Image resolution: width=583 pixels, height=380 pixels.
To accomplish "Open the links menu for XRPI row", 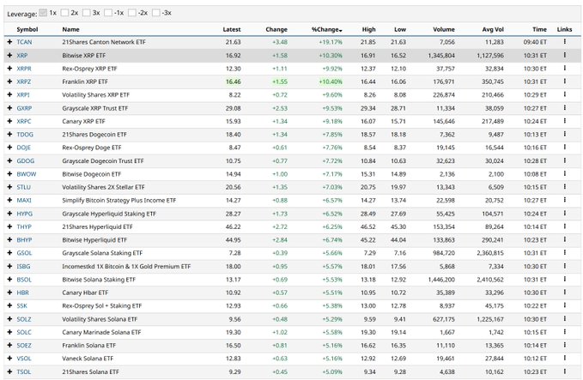I will 564,94.
